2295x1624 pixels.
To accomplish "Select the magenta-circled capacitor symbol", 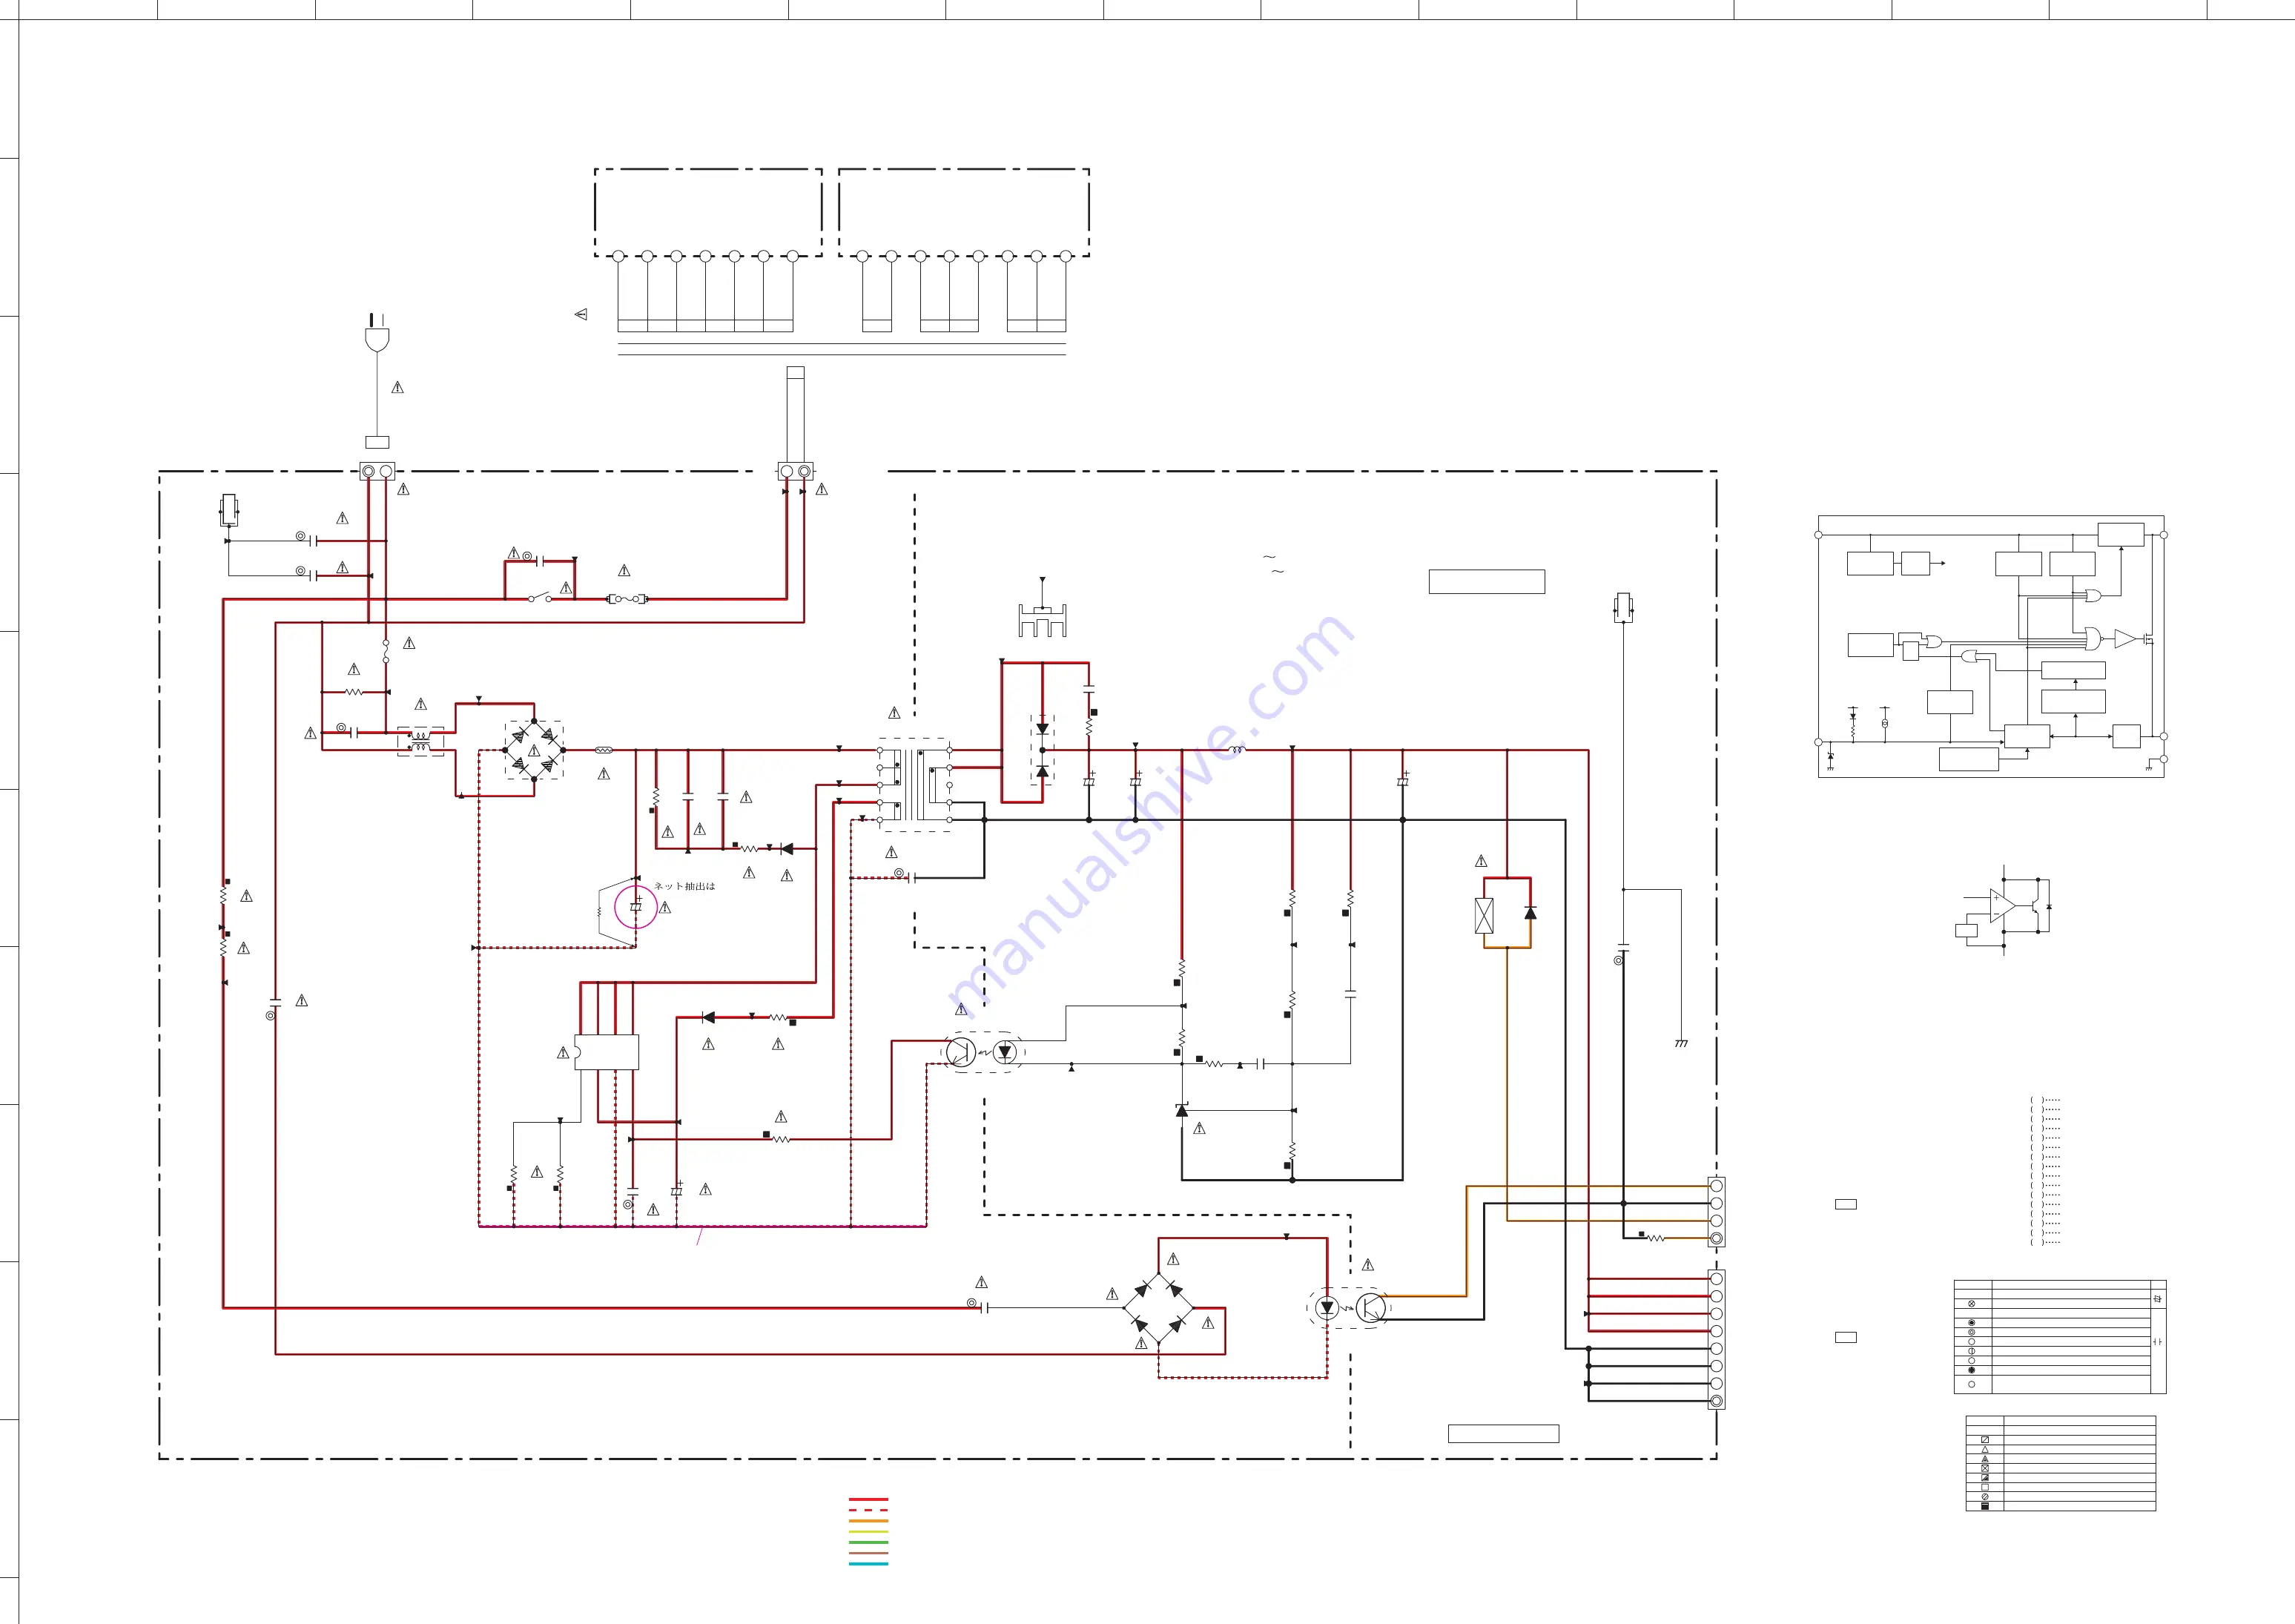I will (636, 906).
